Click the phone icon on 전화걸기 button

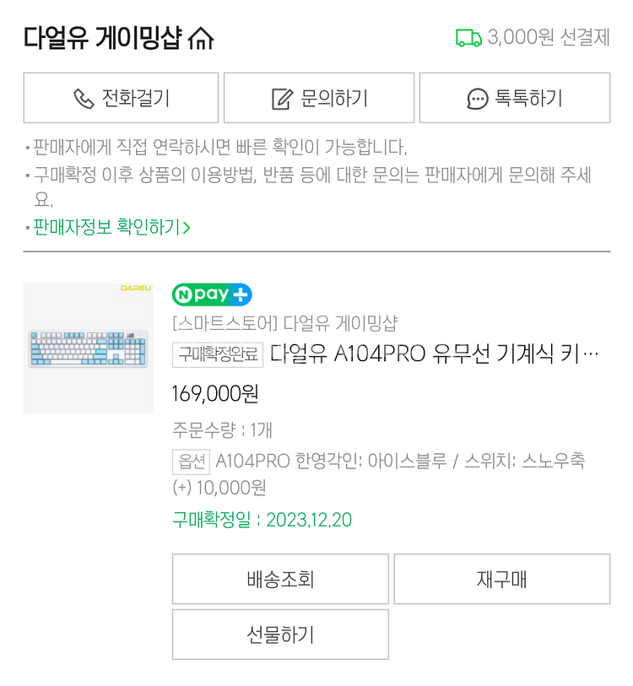coord(80,98)
